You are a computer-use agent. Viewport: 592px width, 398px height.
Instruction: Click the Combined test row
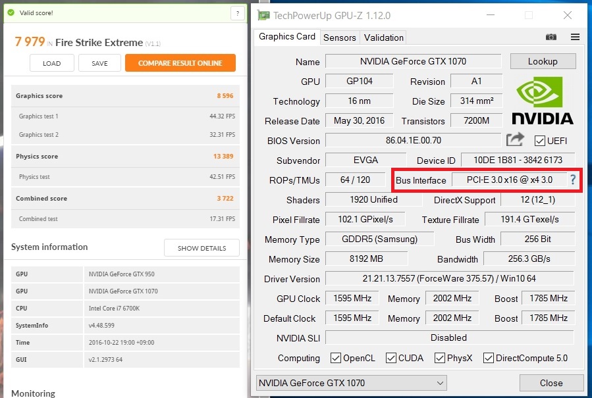125,219
